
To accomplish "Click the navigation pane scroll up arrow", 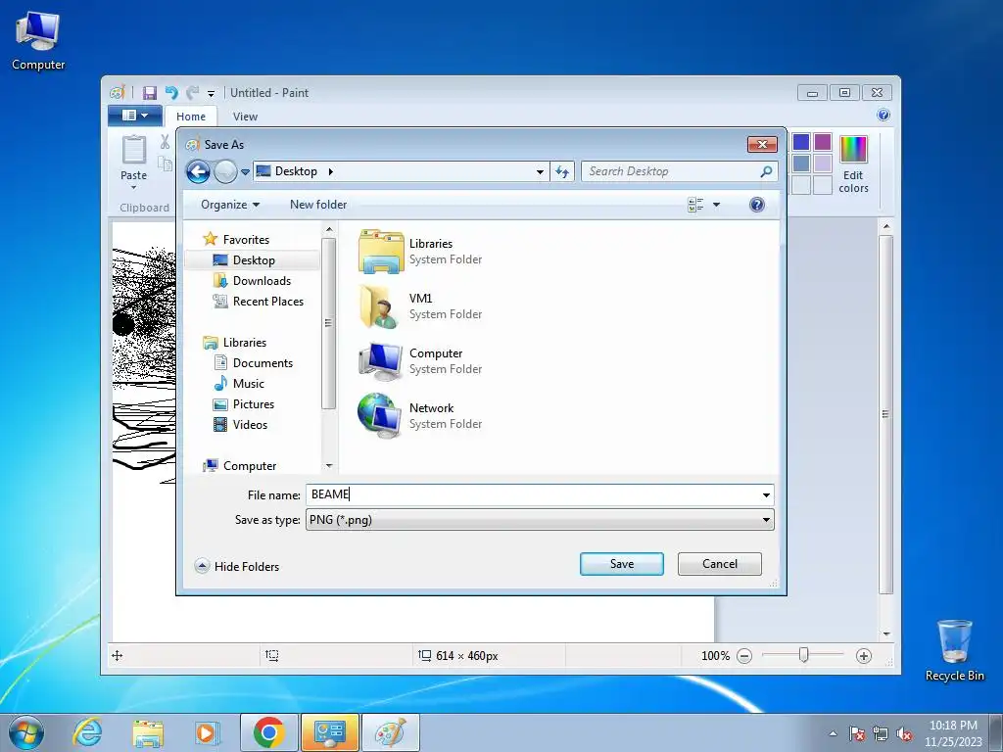I will tap(329, 229).
